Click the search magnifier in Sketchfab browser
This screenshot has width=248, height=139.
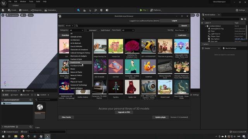click(x=77, y=26)
